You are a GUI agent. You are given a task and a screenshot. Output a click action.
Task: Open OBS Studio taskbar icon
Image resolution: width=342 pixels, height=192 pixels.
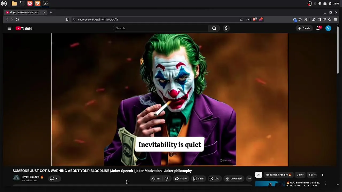46,3
